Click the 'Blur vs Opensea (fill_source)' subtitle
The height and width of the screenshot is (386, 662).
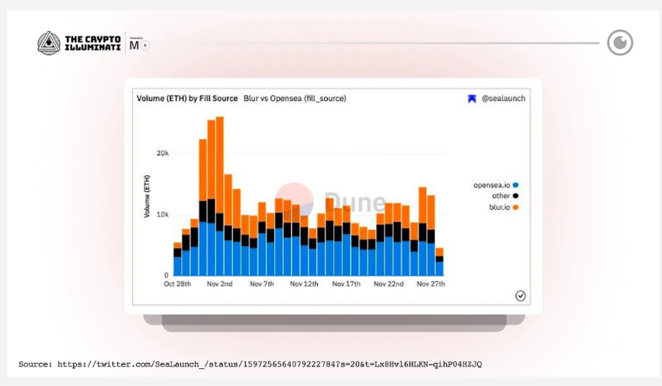coord(294,99)
